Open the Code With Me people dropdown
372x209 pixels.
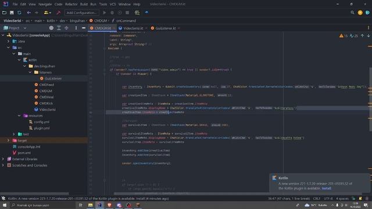[48, 13]
